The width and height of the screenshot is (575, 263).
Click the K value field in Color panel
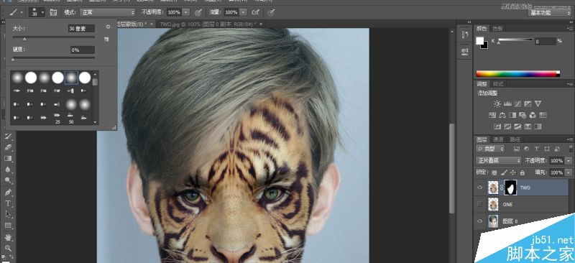545,42
